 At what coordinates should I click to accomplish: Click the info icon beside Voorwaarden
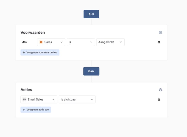click(161, 32)
